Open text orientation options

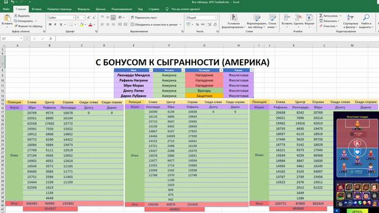click(x=121, y=17)
